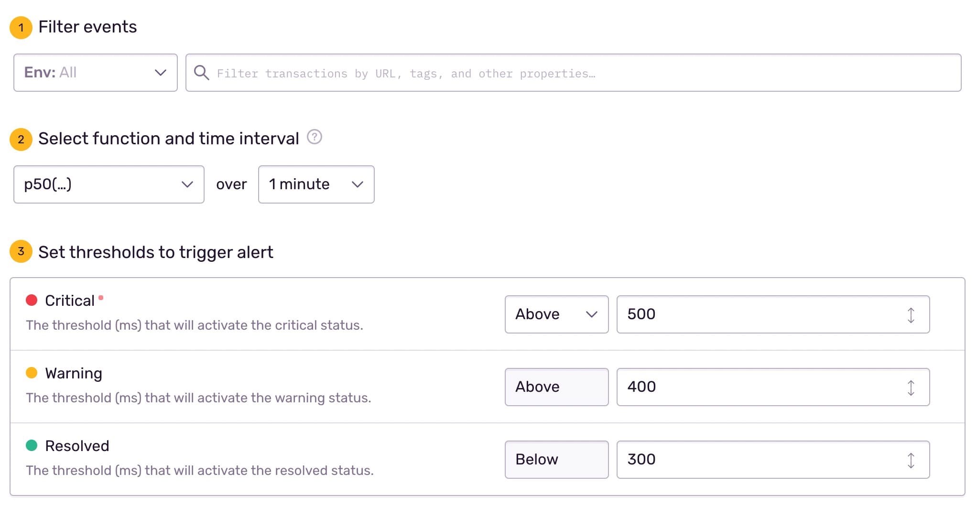Open the Critical Above condition dropdown
Viewport: 977px width, 517px height.
(556, 314)
